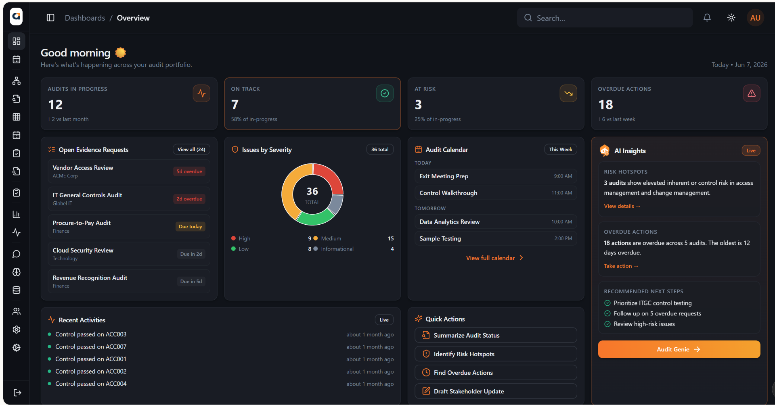Viewport: 775px width, 405px height.
Task: Run Find Overdue Actions quick action
Action: tap(496, 372)
